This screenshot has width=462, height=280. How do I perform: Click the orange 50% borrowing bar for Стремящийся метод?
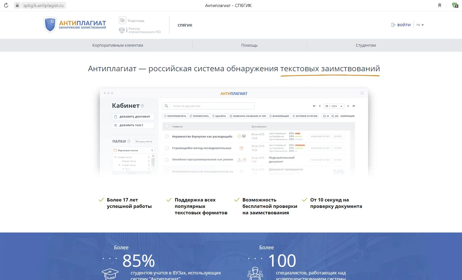tap(300, 145)
